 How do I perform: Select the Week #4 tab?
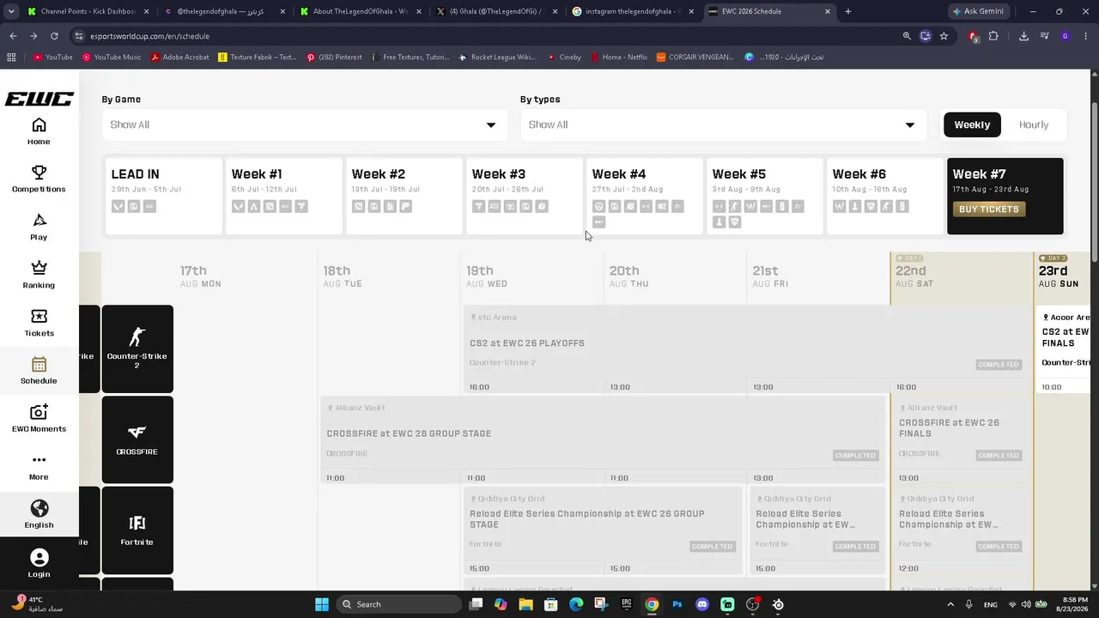(644, 196)
